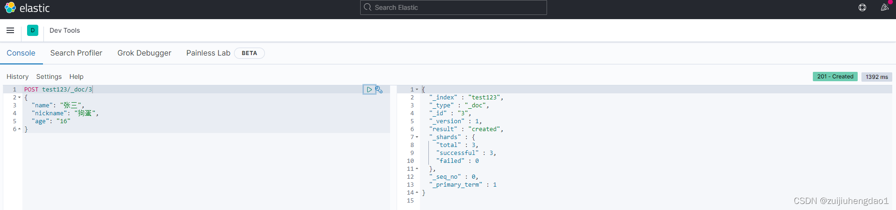Screen dimensions: 896x210
Task: Click the "age": "16" line in request
Action: click(51, 121)
